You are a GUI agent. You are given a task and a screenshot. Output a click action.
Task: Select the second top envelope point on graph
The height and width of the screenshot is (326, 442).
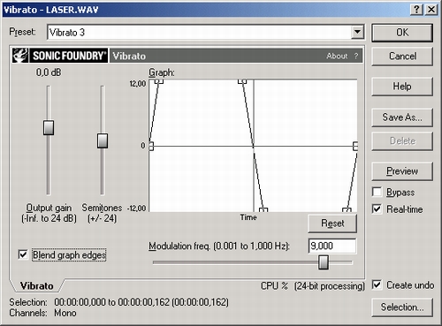coord(242,80)
